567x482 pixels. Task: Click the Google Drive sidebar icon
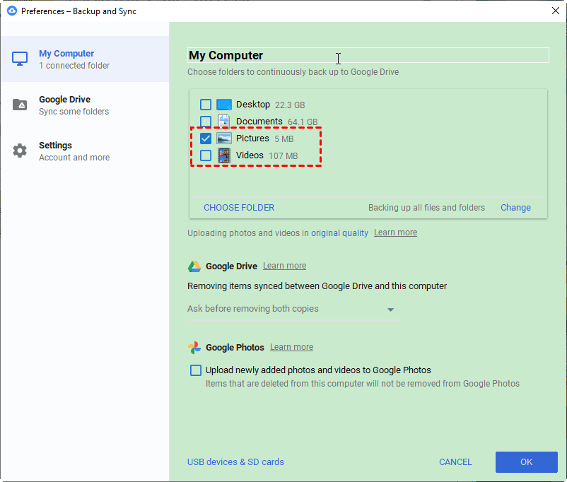click(x=20, y=105)
